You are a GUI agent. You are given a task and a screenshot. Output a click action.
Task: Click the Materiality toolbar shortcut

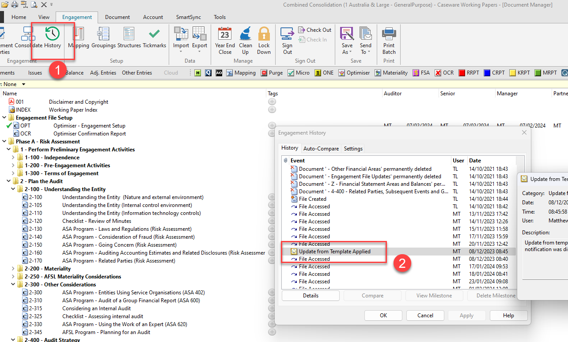click(391, 73)
